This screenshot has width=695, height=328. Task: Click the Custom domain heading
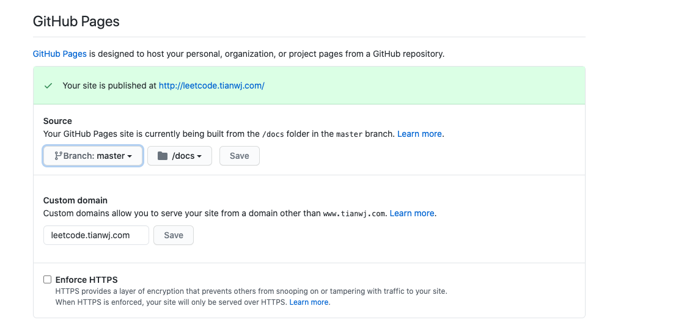(x=75, y=200)
